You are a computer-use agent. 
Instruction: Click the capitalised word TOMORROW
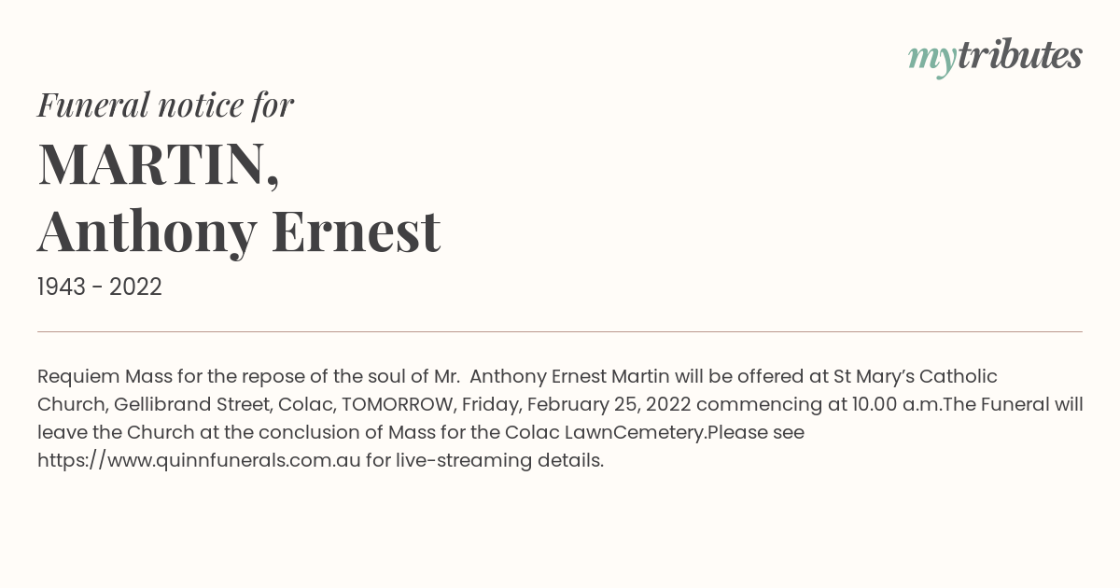click(398, 404)
